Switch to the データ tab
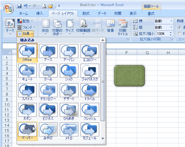 [102, 14]
